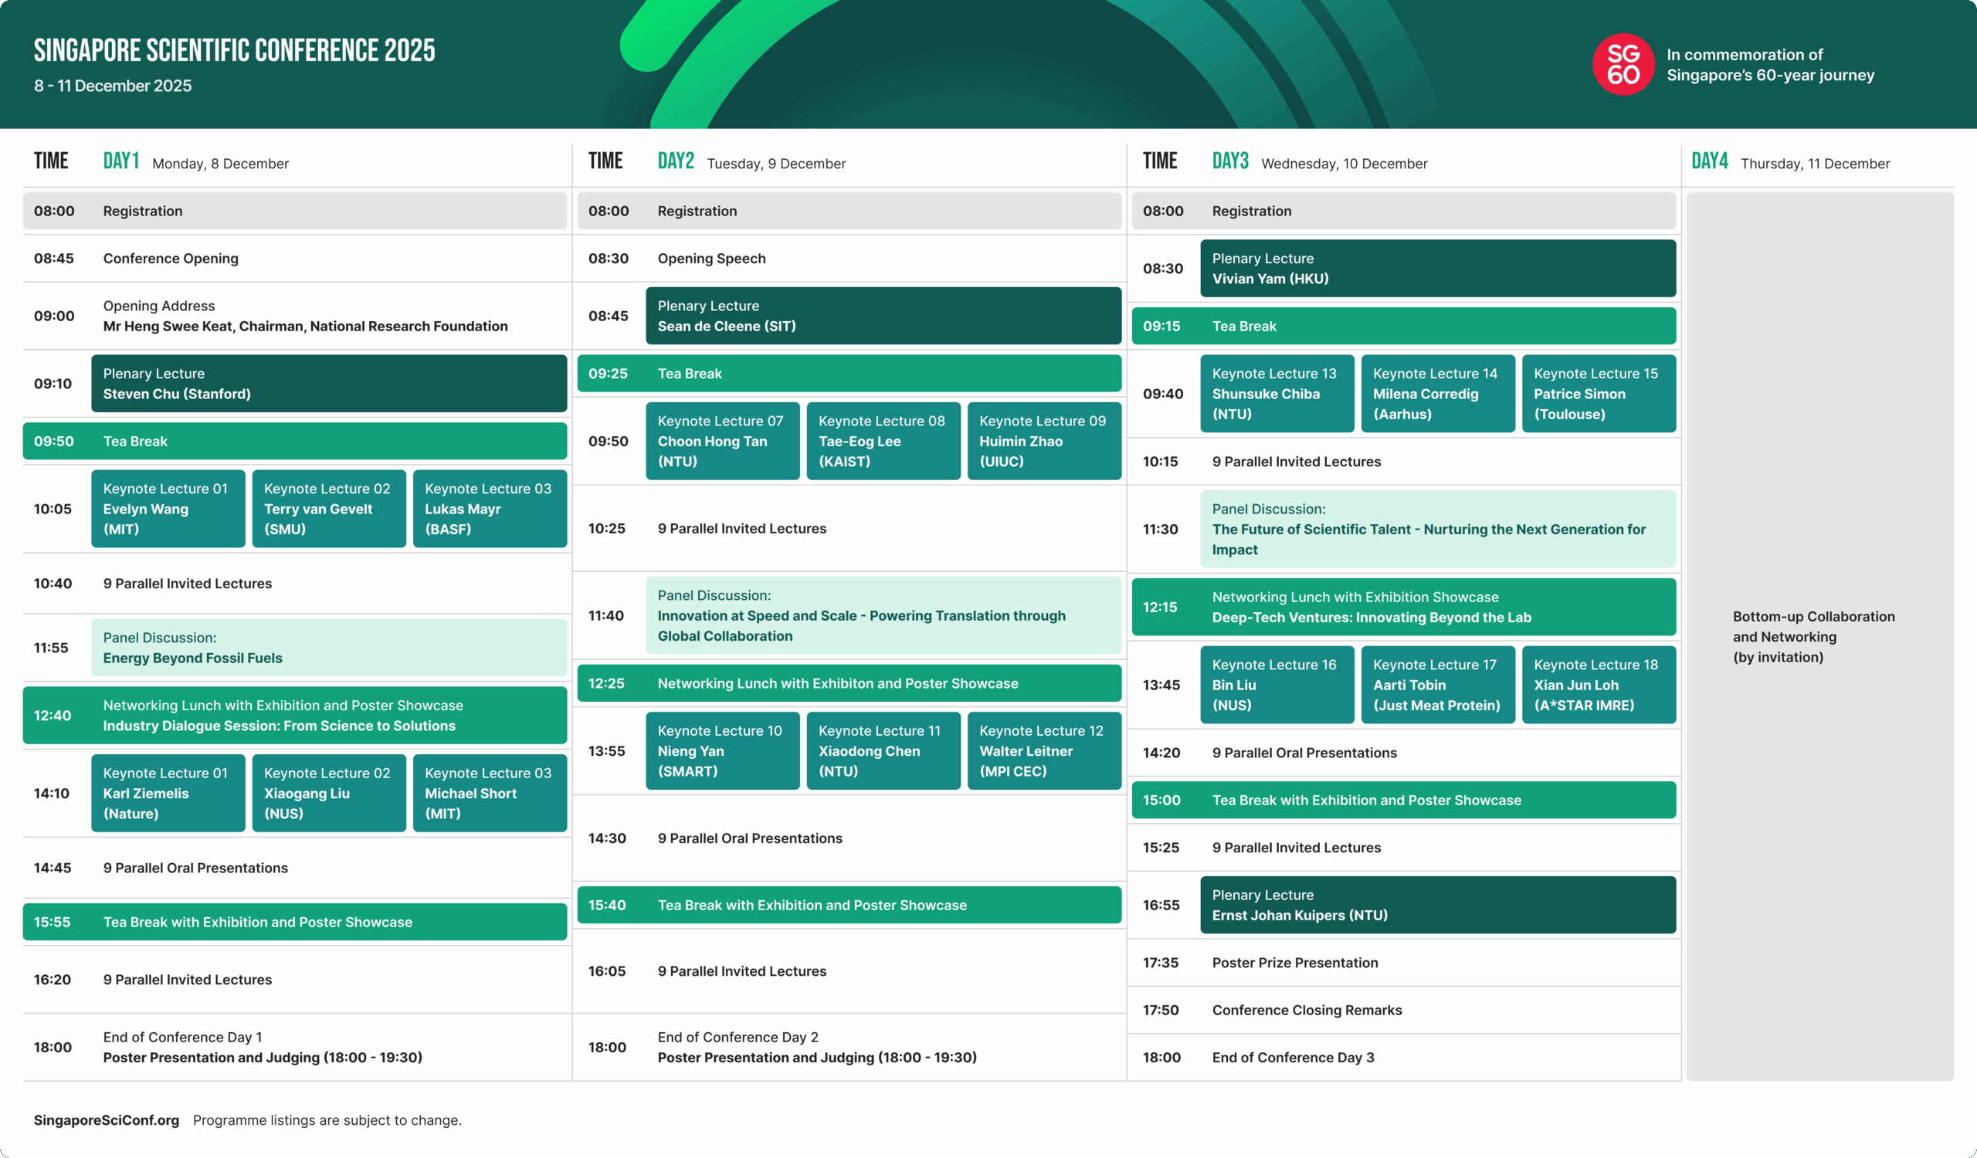This screenshot has height=1158, width=1977.
Task: Click Industry Dialogue Session lunch bar
Action: click(294, 715)
